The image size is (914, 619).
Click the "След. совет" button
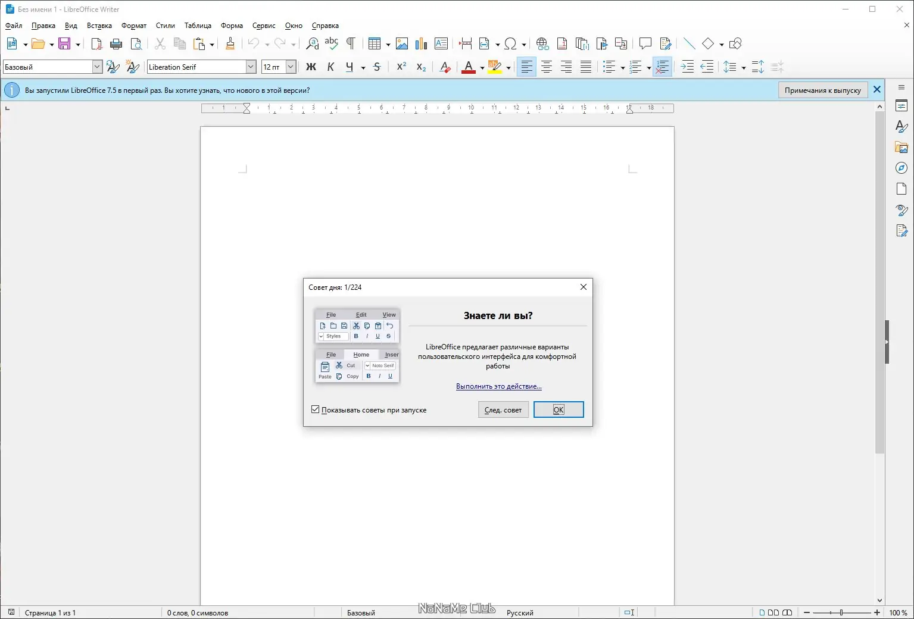[x=503, y=409]
